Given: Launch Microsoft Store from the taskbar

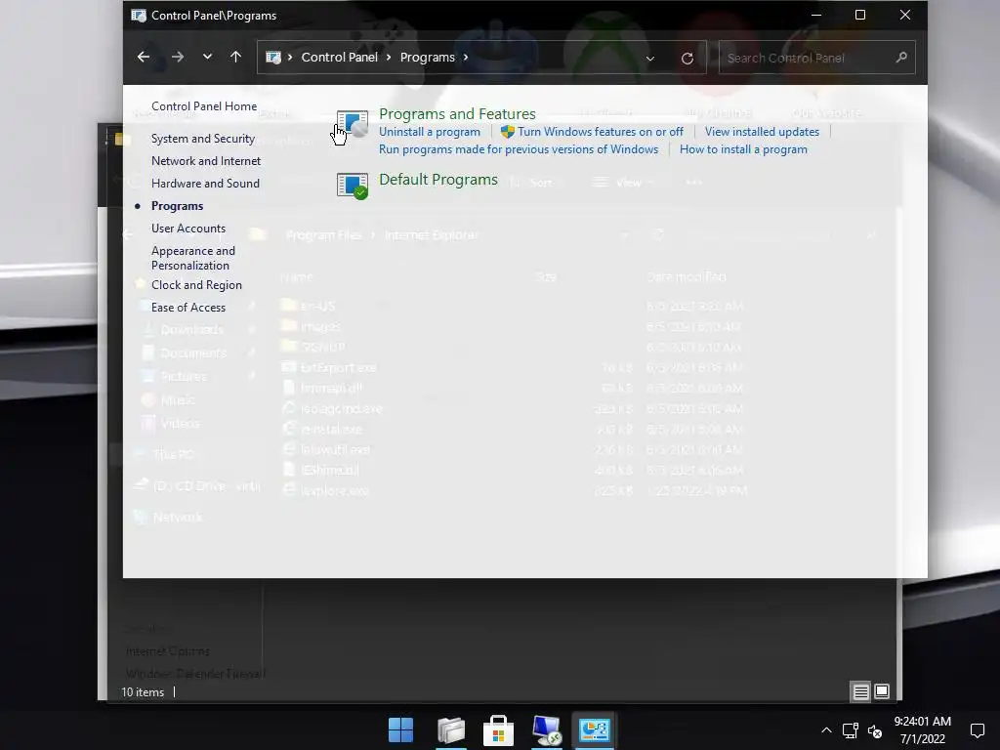Looking at the screenshot, I should point(499,730).
